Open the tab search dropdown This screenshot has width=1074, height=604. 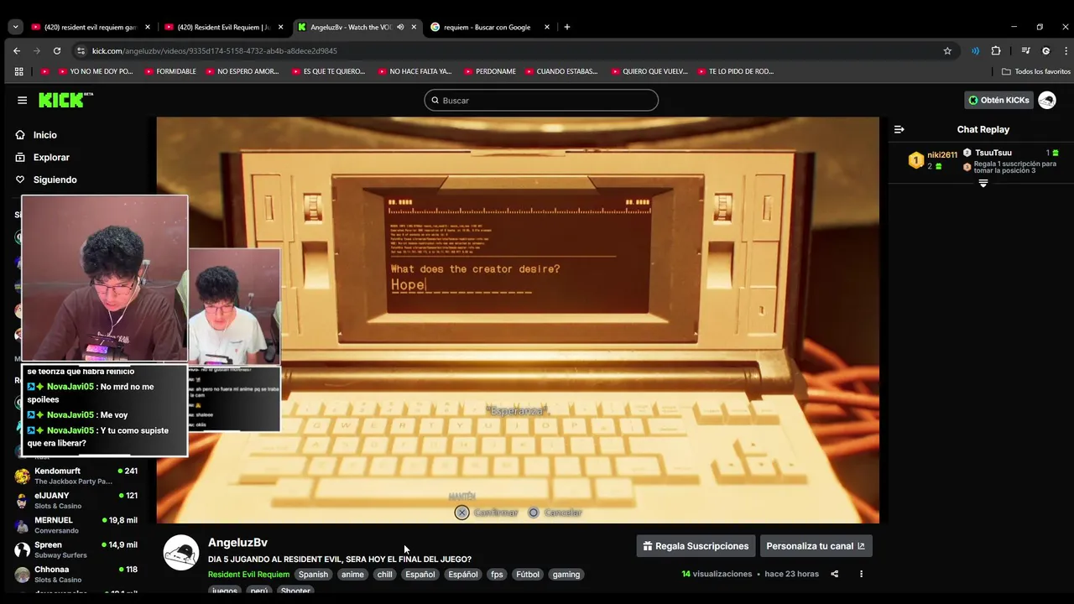[x=15, y=27]
